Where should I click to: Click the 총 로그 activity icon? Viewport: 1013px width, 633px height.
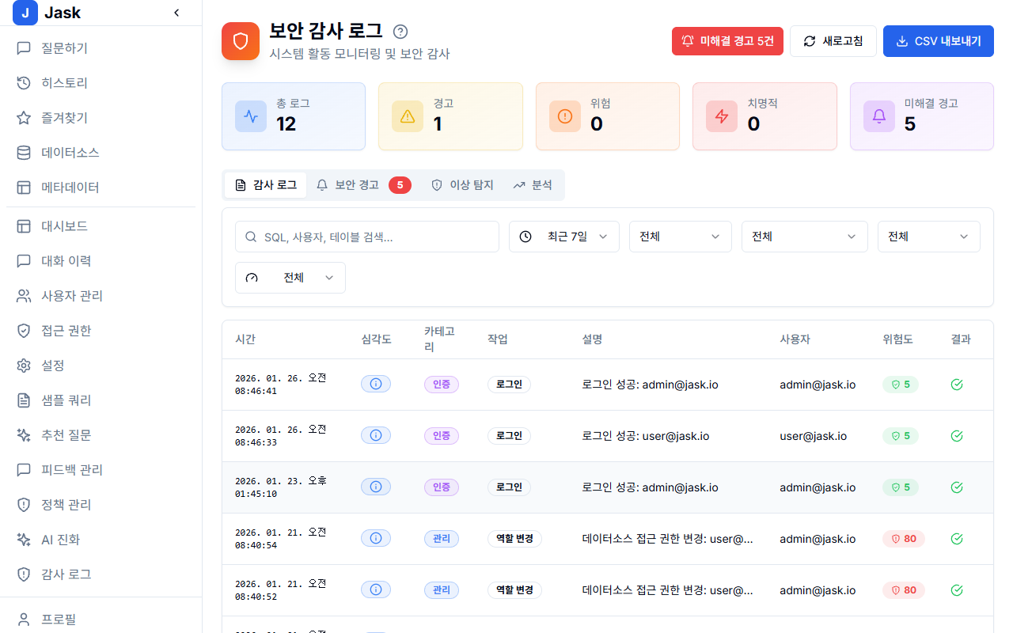251,116
